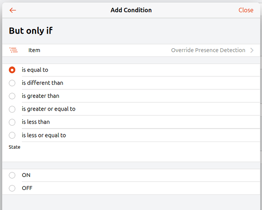The image size is (262, 210).
Task: Click the OFF option label
Action: [27, 188]
